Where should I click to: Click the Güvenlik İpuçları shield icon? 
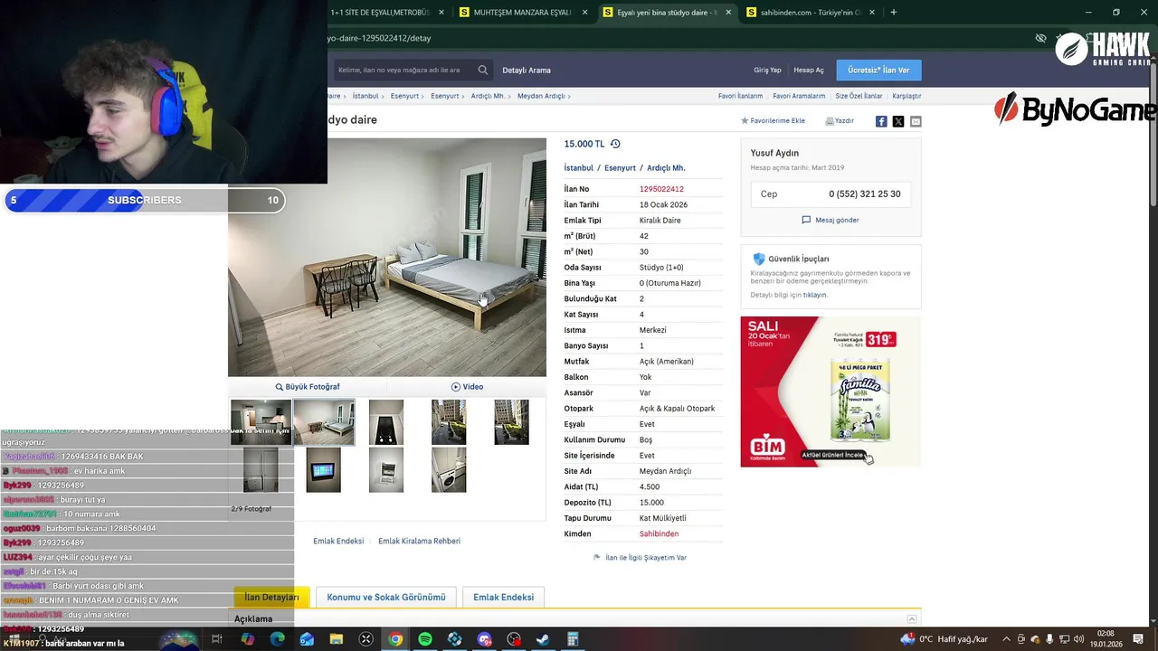(x=759, y=259)
